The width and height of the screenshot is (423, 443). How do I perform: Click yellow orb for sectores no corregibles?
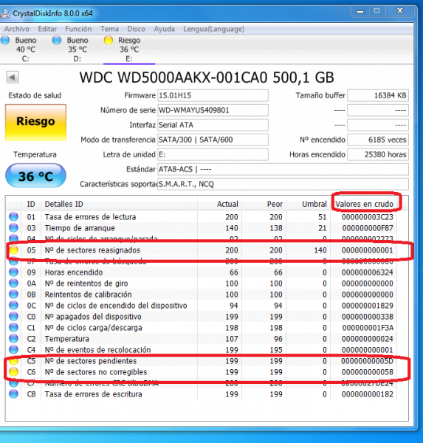click(13, 372)
